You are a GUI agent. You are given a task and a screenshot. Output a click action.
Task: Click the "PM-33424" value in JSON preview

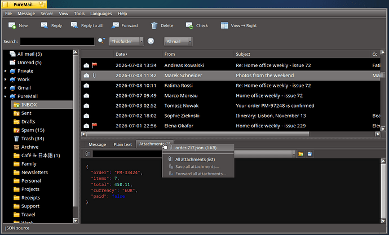click(x=127, y=172)
